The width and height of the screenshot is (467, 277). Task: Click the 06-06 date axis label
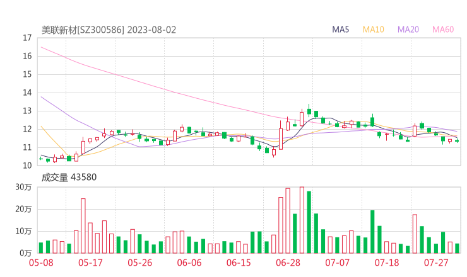point(189,263)
